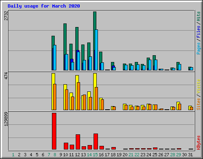Image resolution: width=203 pixels, height=159 pixels.
Task: Click day "3" on the x-axis
Action: [x=25, y=155]
